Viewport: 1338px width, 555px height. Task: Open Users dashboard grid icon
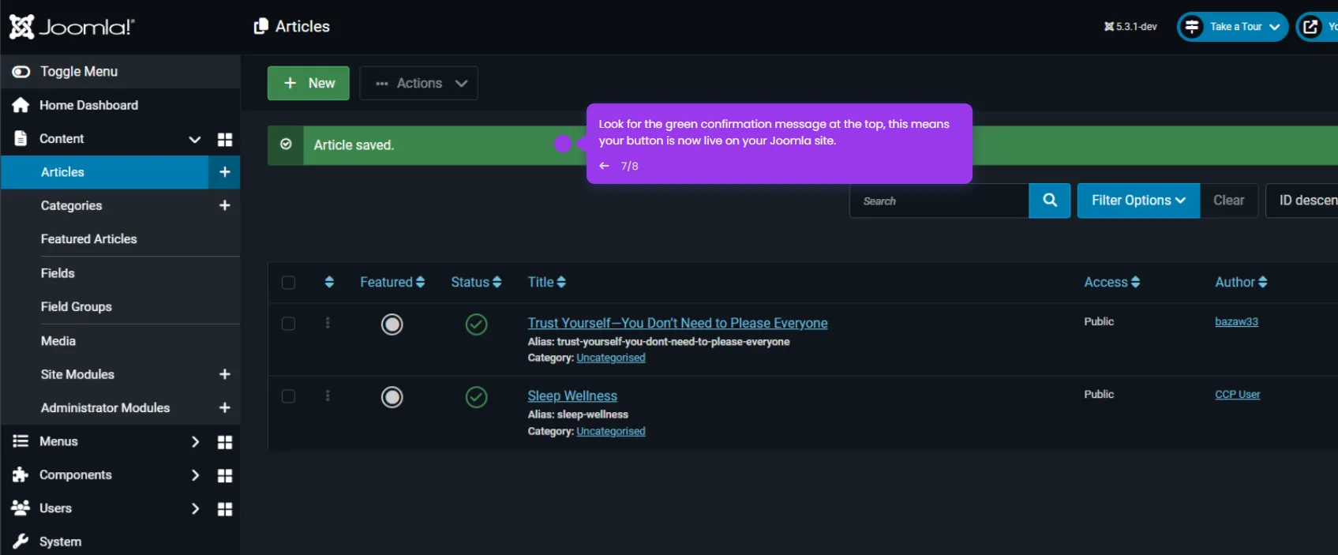225,509
